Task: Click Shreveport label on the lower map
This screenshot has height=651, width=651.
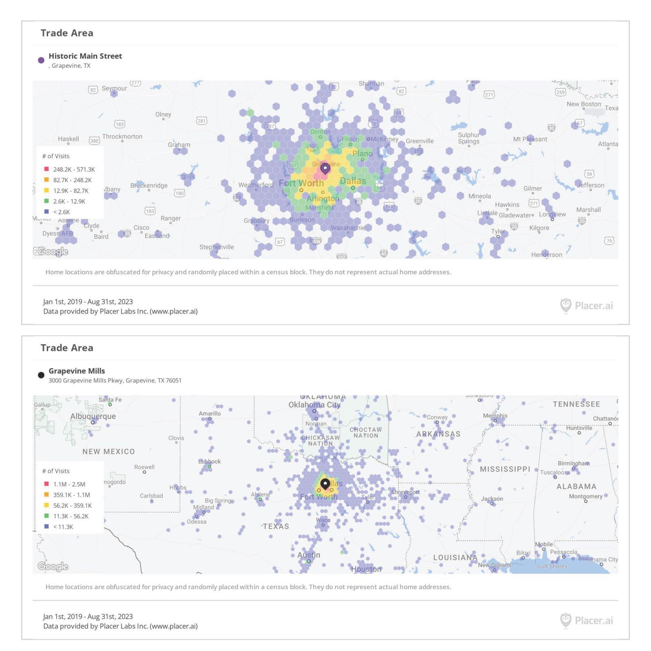Action: tap(405, 492)
